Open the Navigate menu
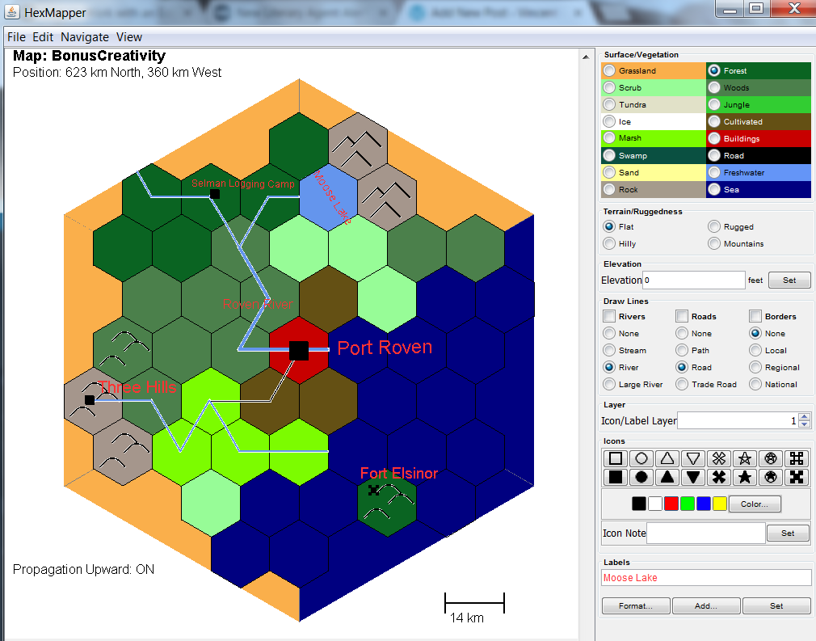This screenshot has height=641, width=816. [85, 37]
